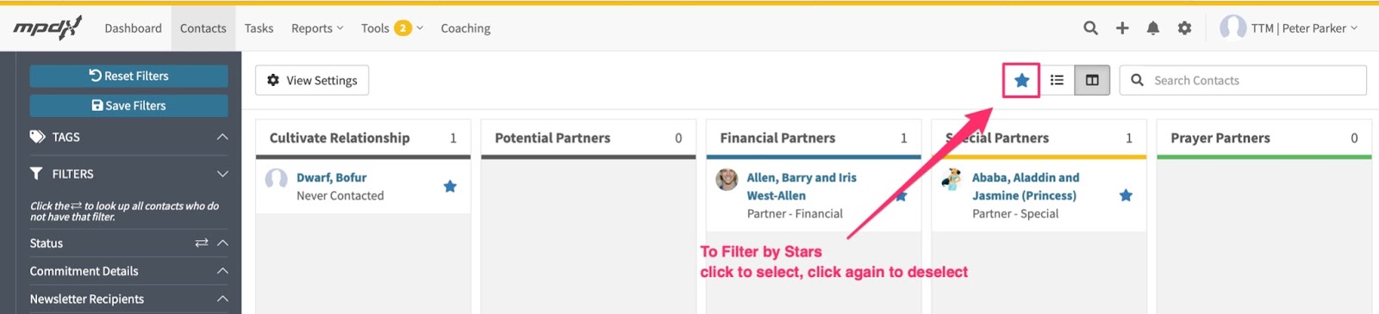Screen dimensions: 1379x314
Task: Collapse the TAGS section
Action: pos(222,137)
